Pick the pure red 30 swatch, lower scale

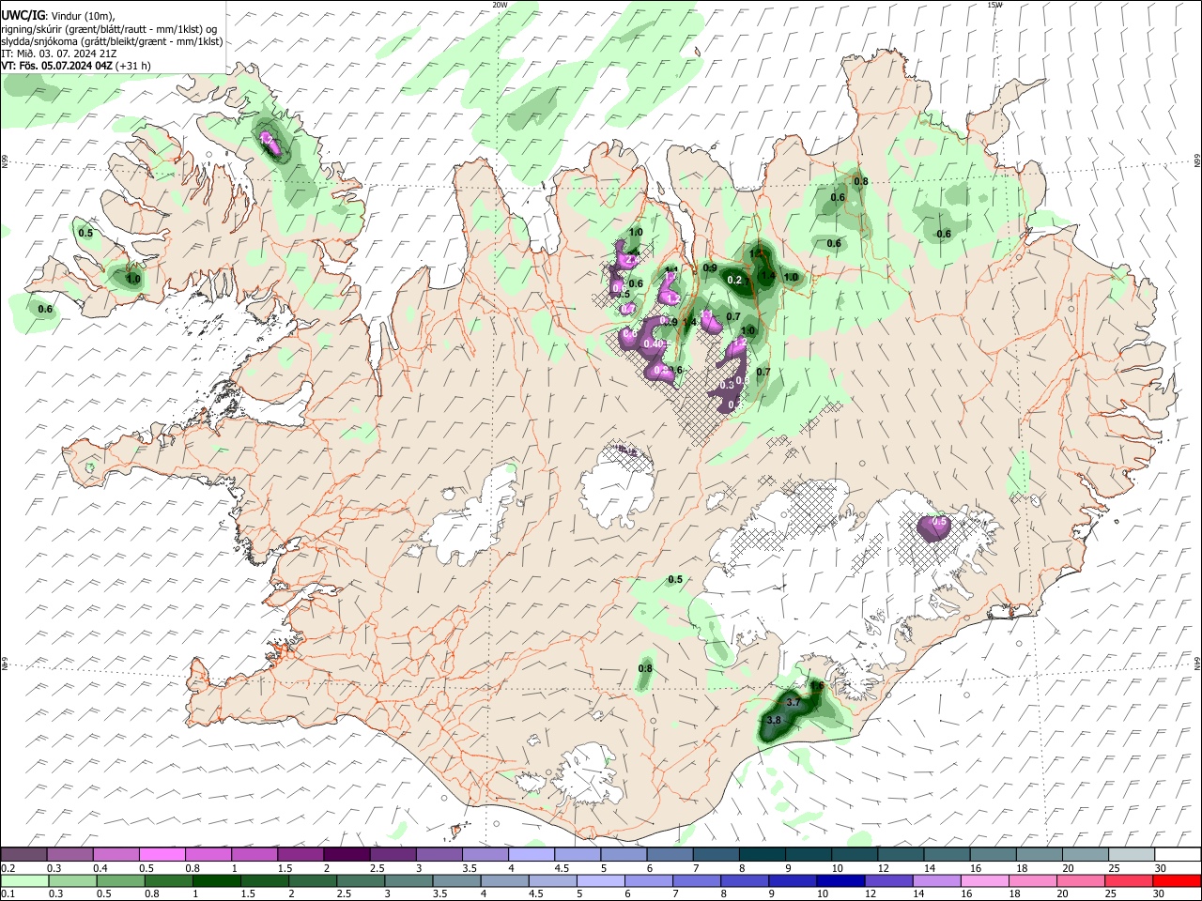coord(1177,880)
